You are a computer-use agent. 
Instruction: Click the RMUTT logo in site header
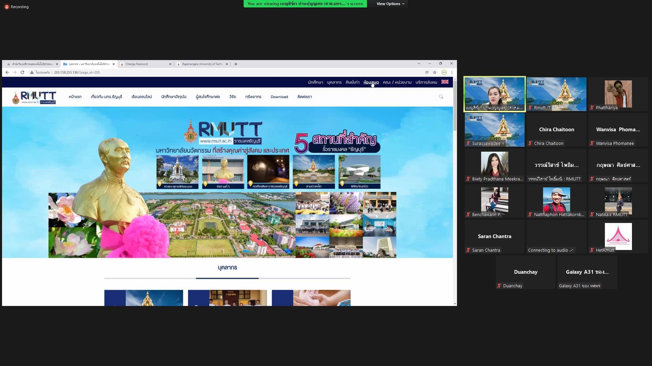[x=34, y=97]
